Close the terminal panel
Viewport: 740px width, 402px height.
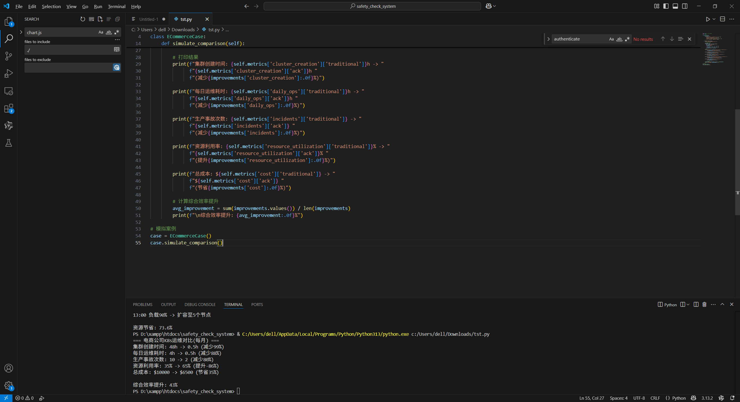tap(732, 304)
